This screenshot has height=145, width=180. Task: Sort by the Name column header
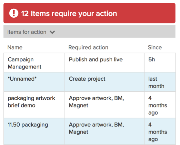click(15, 47)
